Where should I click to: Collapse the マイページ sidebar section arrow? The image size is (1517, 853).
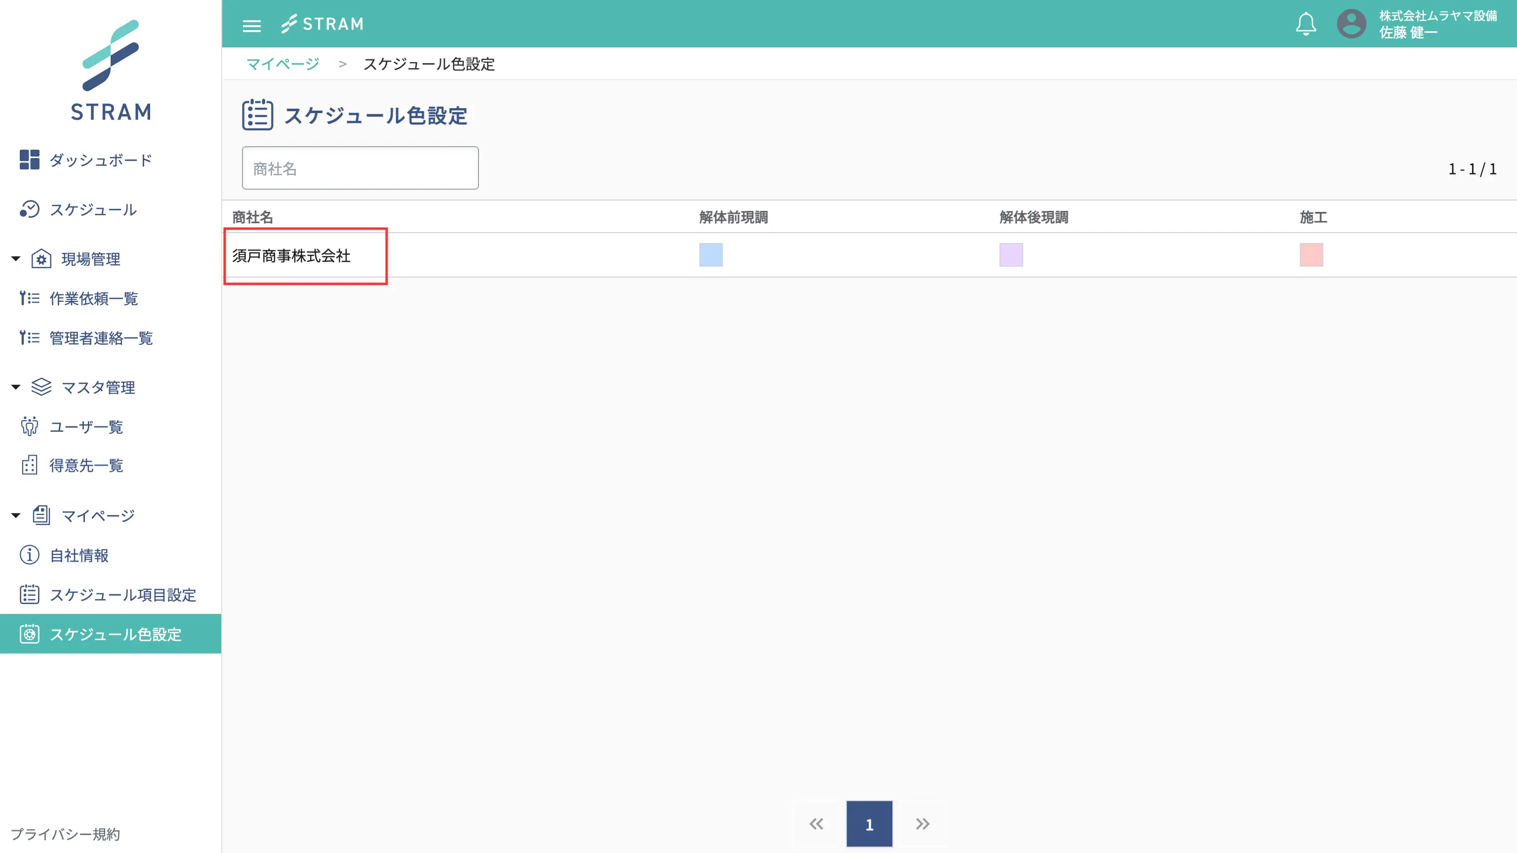(16, 516)
